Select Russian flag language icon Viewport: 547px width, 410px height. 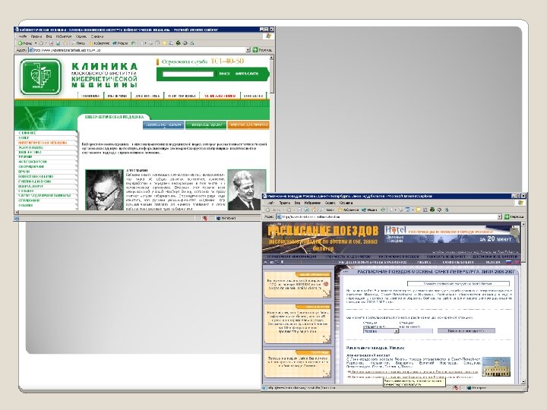click(x=509, y=262)
